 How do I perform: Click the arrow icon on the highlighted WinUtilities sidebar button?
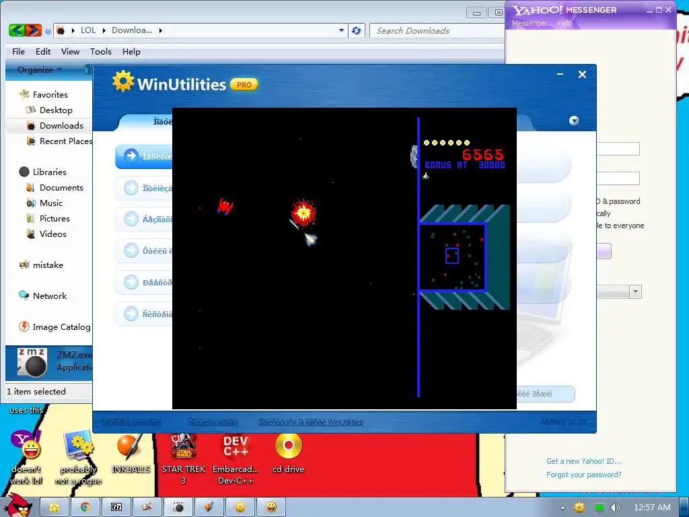pos(131,156)
